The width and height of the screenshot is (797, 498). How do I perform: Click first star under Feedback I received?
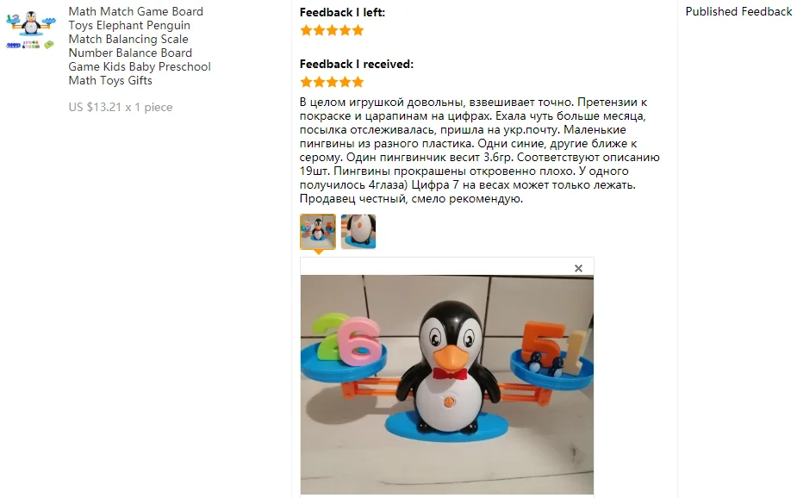click(306, 82)
